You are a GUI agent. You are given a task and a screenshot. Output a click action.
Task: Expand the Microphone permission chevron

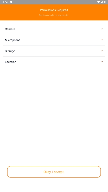[102, 40]
